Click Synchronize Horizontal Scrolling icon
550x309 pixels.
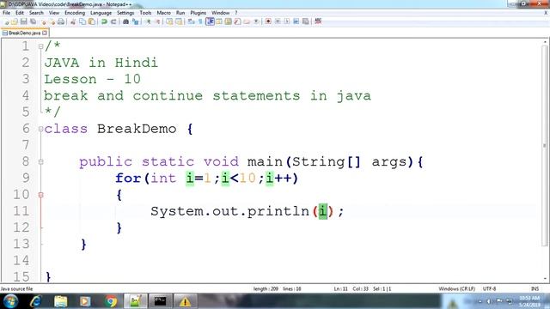179,21
